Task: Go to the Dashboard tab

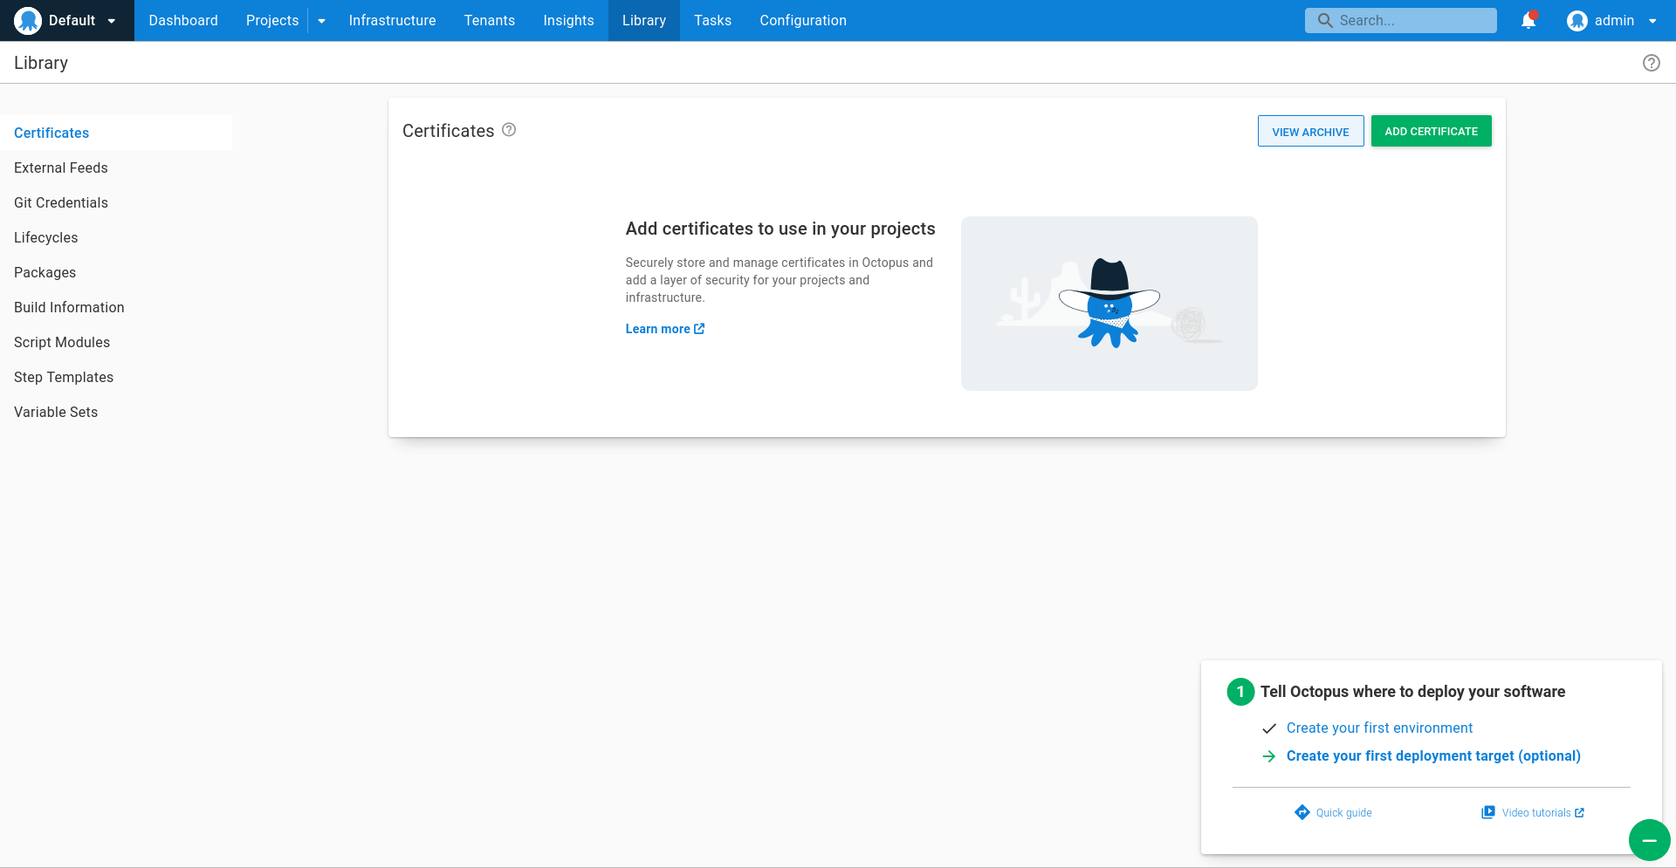Action: 183,20
